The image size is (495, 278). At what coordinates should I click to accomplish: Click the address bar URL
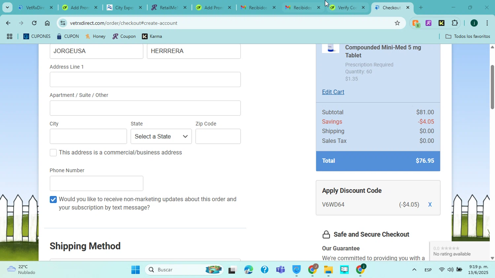point(124,23)
